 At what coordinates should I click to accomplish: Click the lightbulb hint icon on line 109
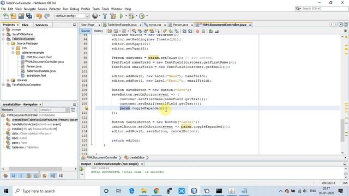click(86, 108)
